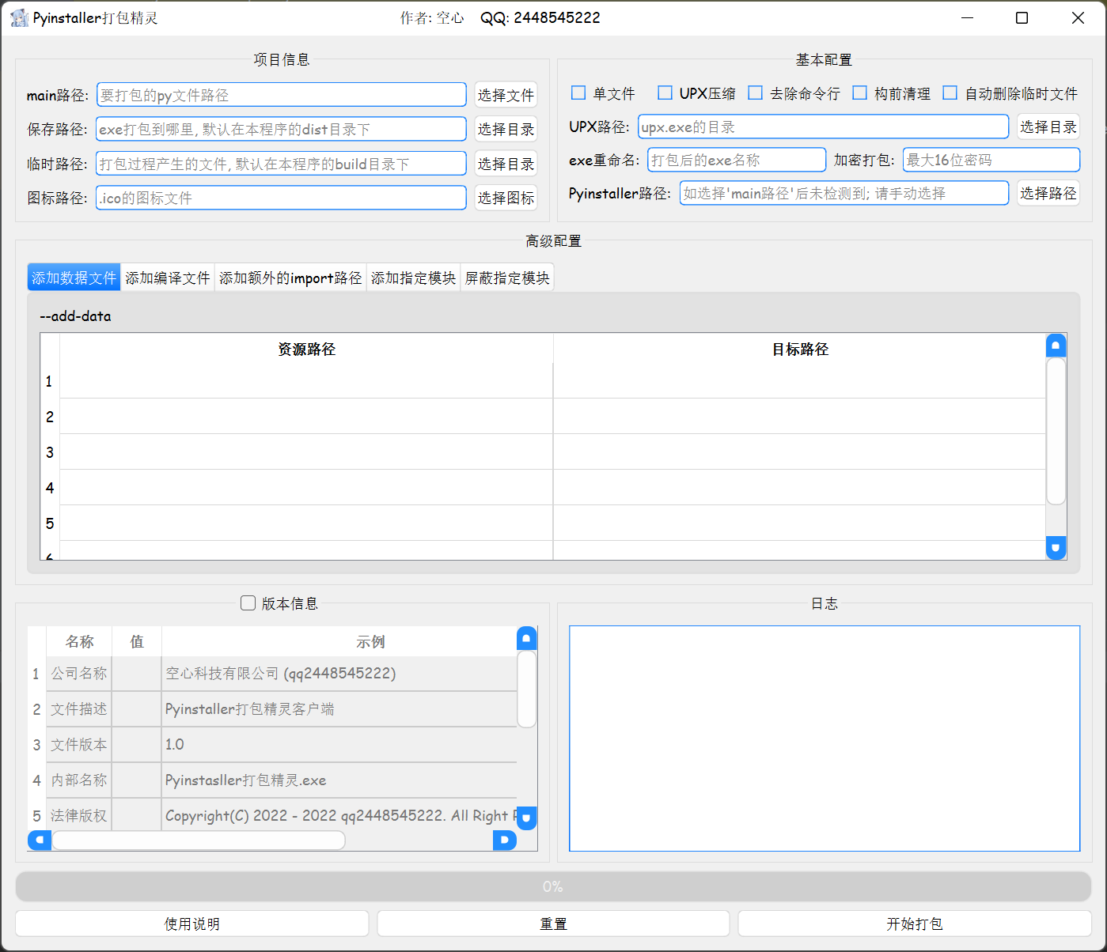Select row 1 资源路径 cell

tap(306, 381)
